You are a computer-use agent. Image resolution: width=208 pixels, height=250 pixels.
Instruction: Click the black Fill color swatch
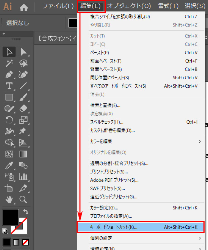(11, 217)
